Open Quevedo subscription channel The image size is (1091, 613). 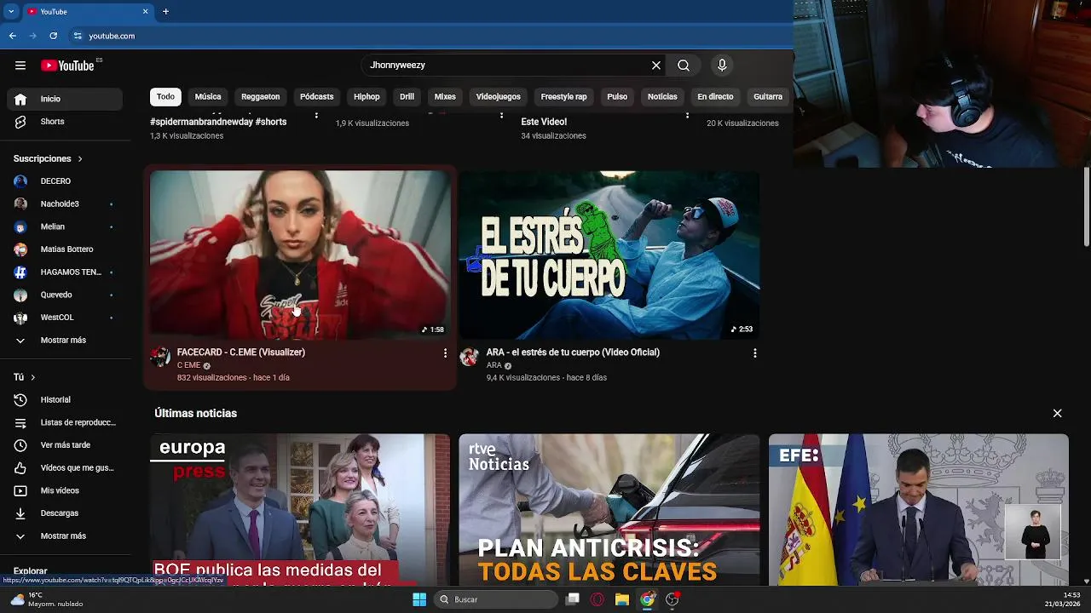coord(65,295)
